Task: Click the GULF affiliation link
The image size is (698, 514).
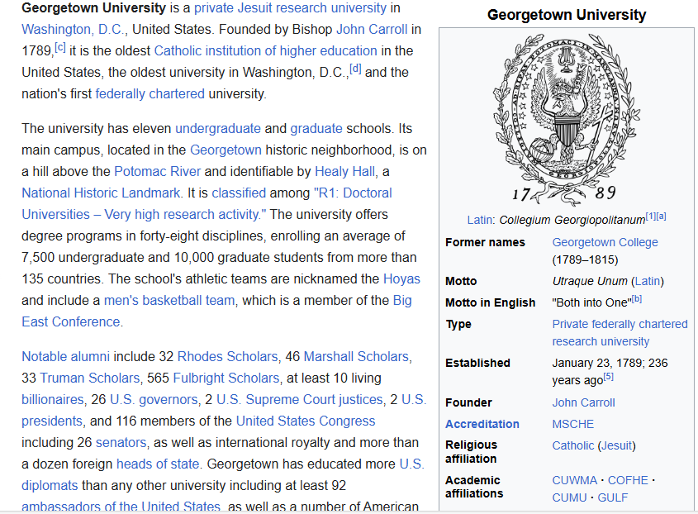Action: tap(613, 498)
